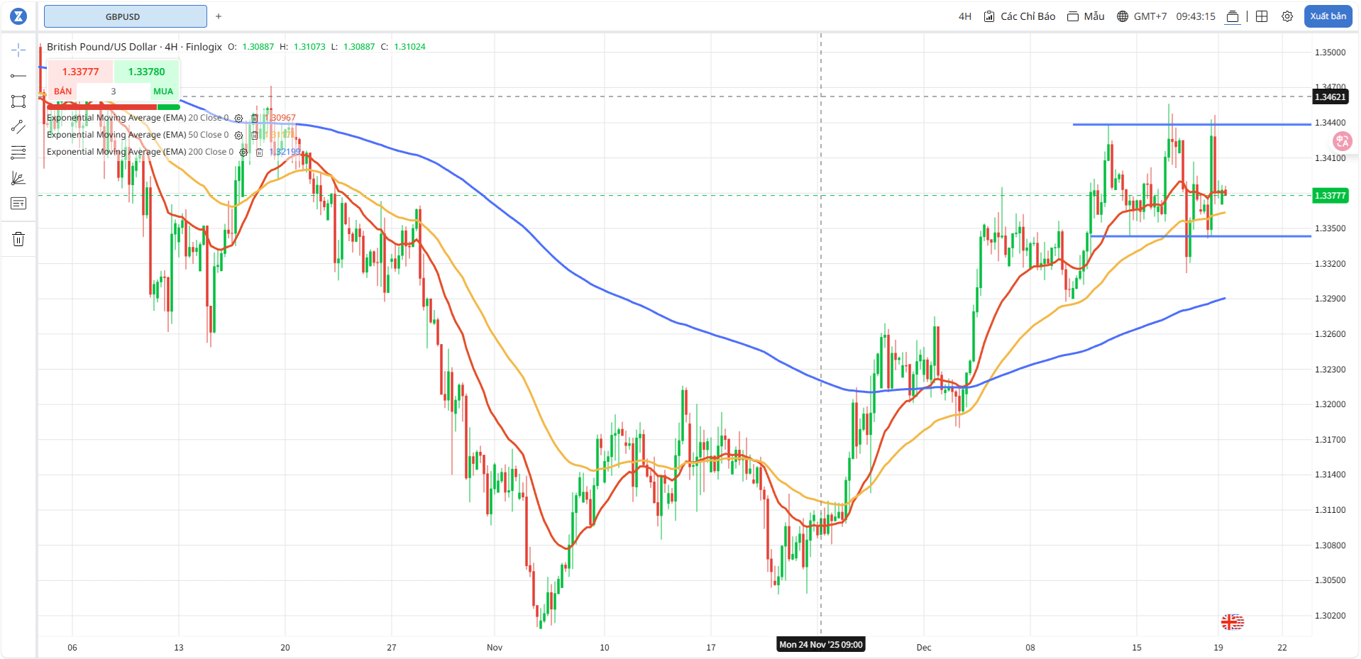Open settings for EMA 20 indicator
This screenshot has width=1361, height=659.
click(239, 118)
